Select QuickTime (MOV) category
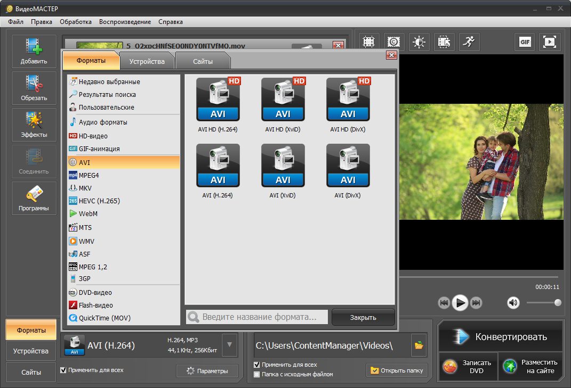This screenshot has height=388, width=571. [x=124, y=318]
